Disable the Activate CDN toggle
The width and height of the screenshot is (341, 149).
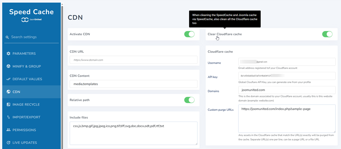point(189,34)
